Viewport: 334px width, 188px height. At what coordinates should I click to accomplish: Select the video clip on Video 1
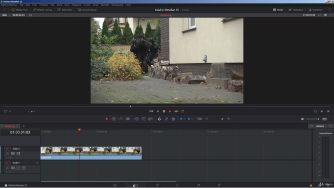pyautogui.click(x=91, y=153)
